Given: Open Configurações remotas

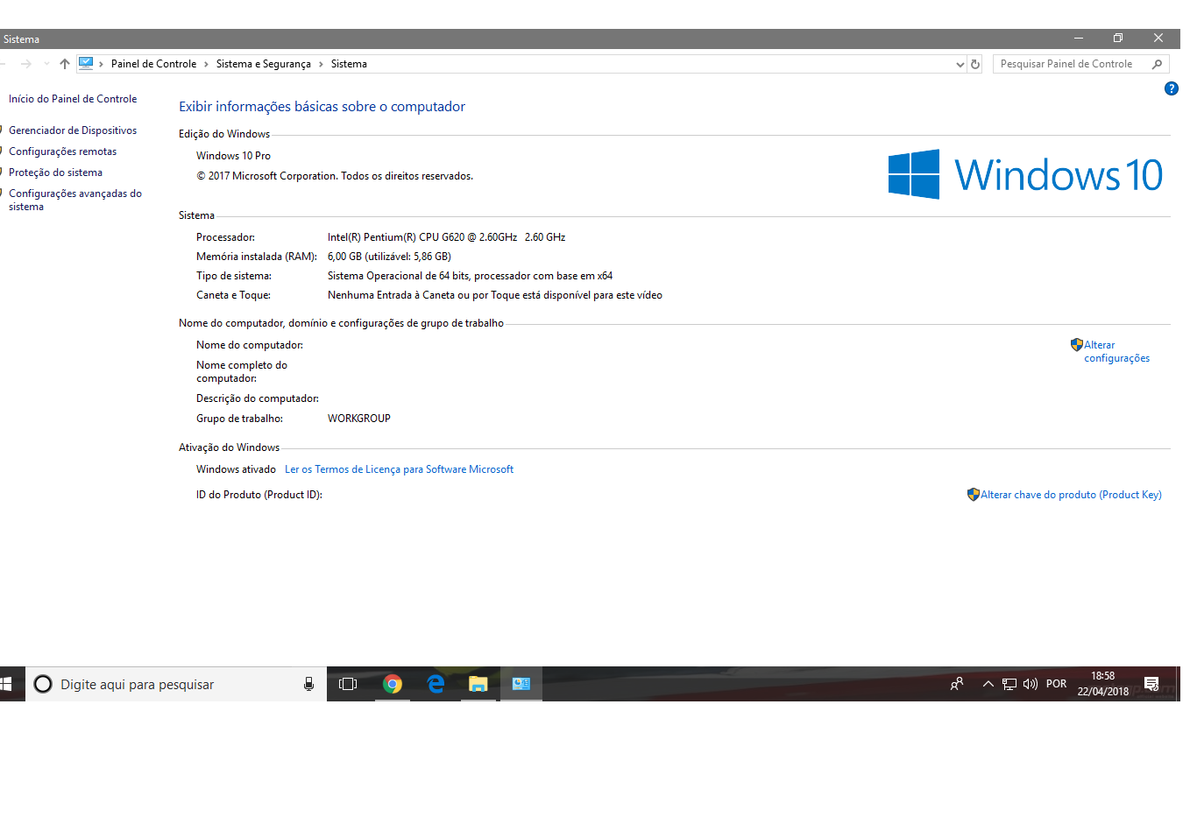Looking at the screenshot, I should tap(62, 151).
